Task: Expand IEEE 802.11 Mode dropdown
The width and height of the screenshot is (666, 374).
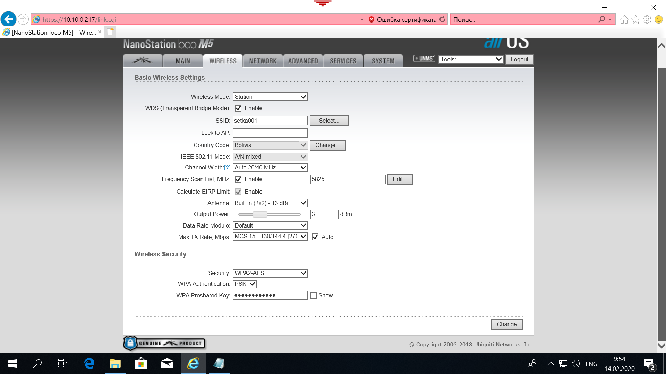Action: pos(270,157)
